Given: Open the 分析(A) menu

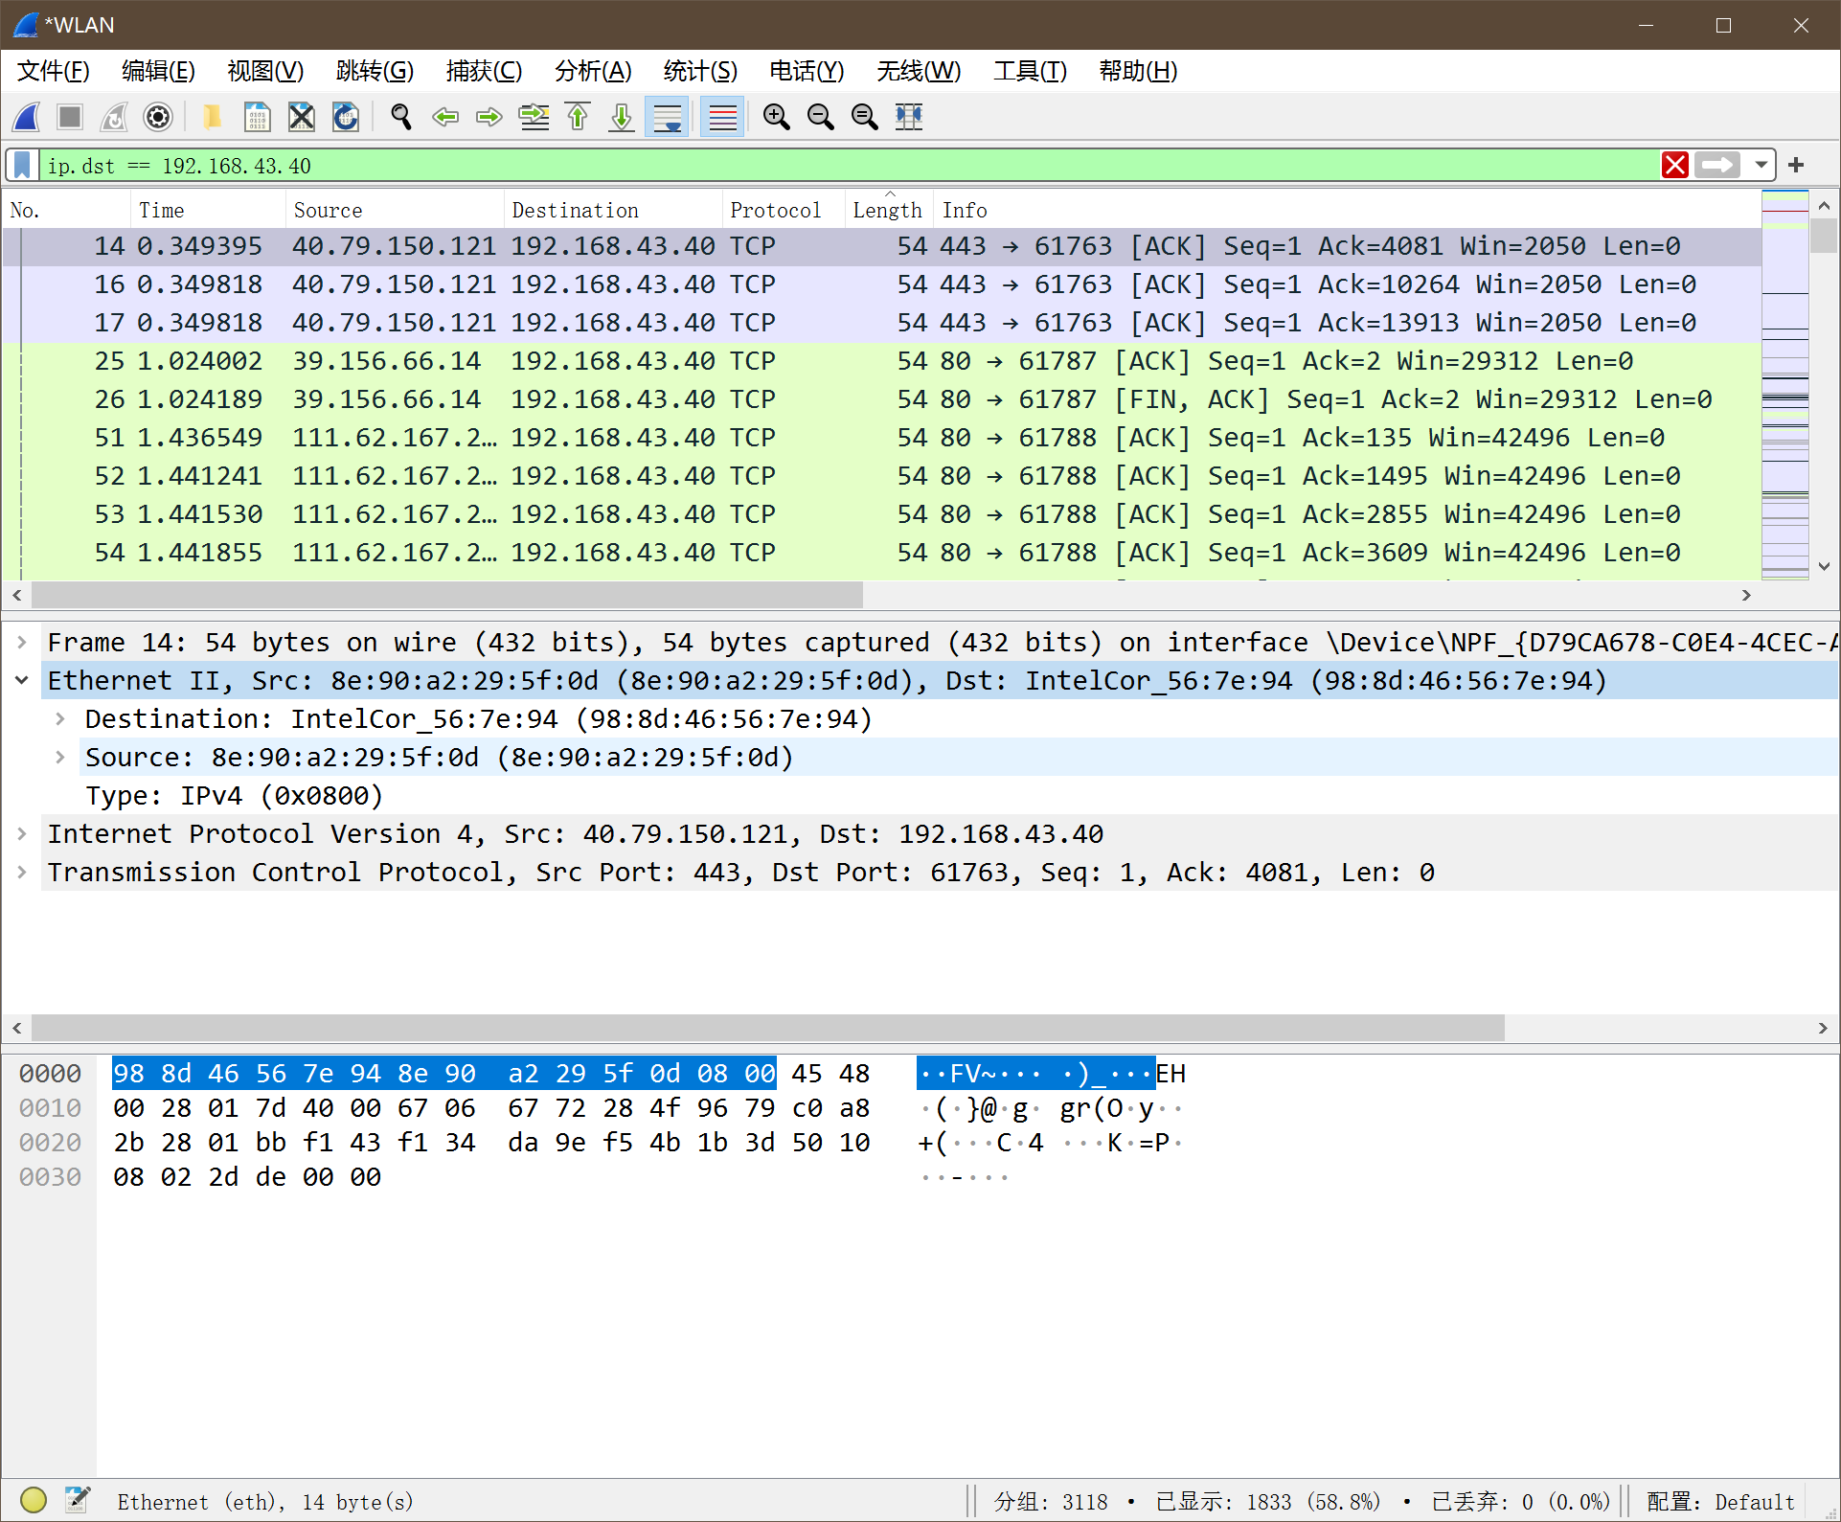Looking at the screenshot, I should pos(593,71).
